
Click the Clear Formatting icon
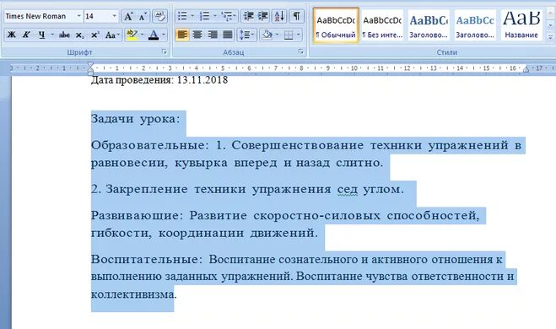pos(159,16)
